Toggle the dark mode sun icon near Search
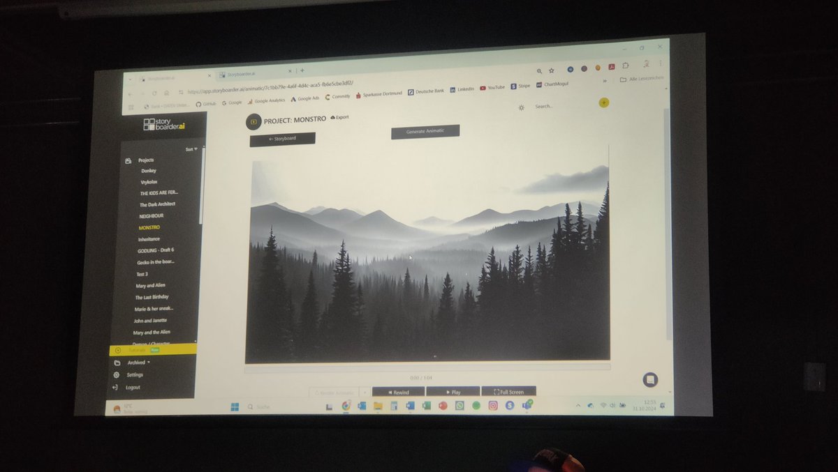 [520, 108]
